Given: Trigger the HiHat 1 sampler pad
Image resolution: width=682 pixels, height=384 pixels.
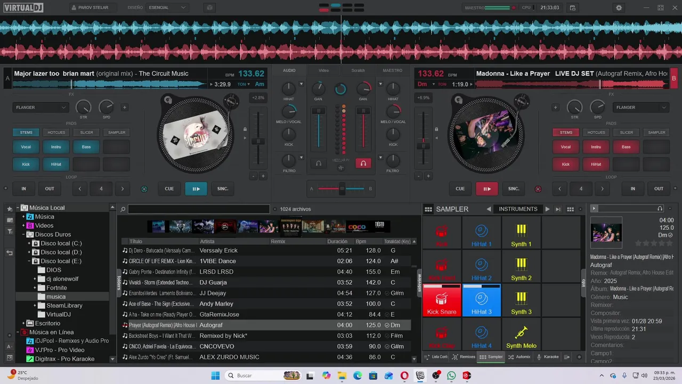Looking at the screenshot, I should [482, 233].
